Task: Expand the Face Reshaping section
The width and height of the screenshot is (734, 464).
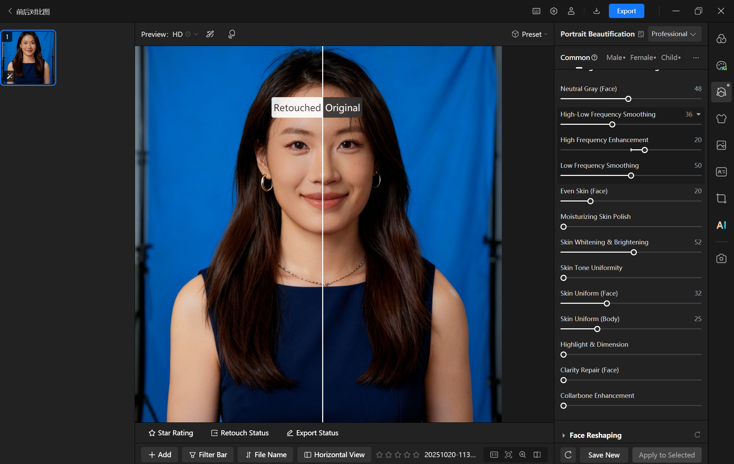Action: [x=595, y=435]
